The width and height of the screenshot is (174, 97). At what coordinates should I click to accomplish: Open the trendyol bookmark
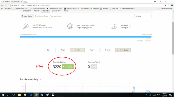(x=85, y=8)
